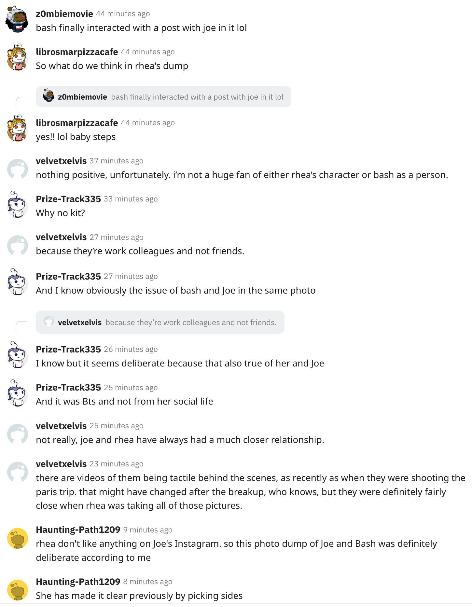472x607 pixels.
Task: Open librosmarpizzacafe username above 'yes!! lol baby steps'
Action: point(77,123)
